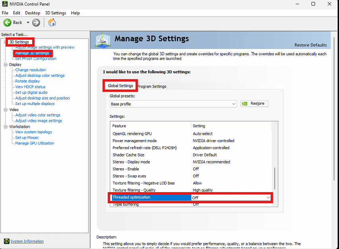This screenshot has width=339, height=249.
Task: Open Set up multiple displays
Action: [x=35, y=104]
